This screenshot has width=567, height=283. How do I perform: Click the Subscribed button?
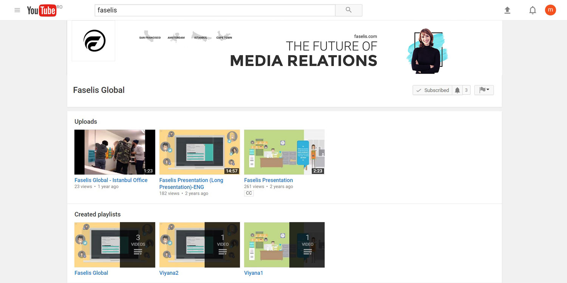(x=432, y=90)
